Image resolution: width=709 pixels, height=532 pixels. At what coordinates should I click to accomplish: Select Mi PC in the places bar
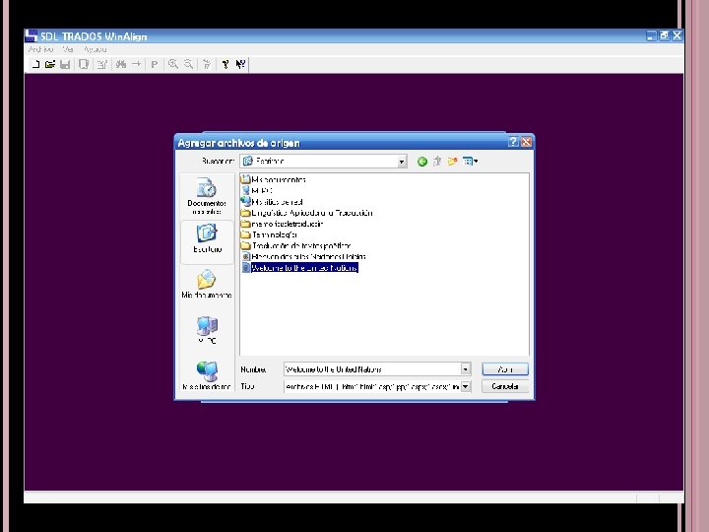[x=207, y=330]
